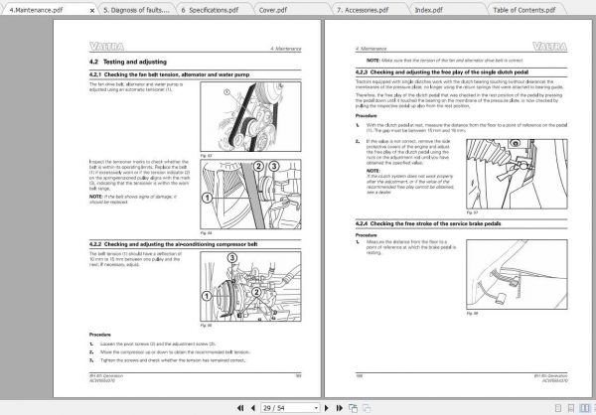Select the Index.pdf tab
Image resolution: width=596 pixels, height=415 pixels.
428,10
